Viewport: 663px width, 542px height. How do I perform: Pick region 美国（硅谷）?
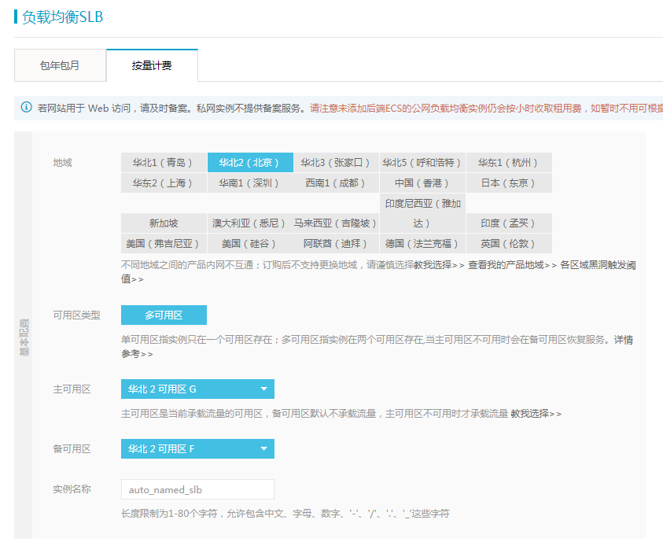250,244
